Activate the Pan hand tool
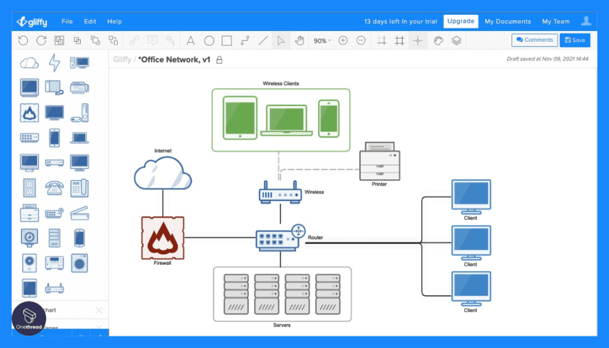 (x=299, y=40)
